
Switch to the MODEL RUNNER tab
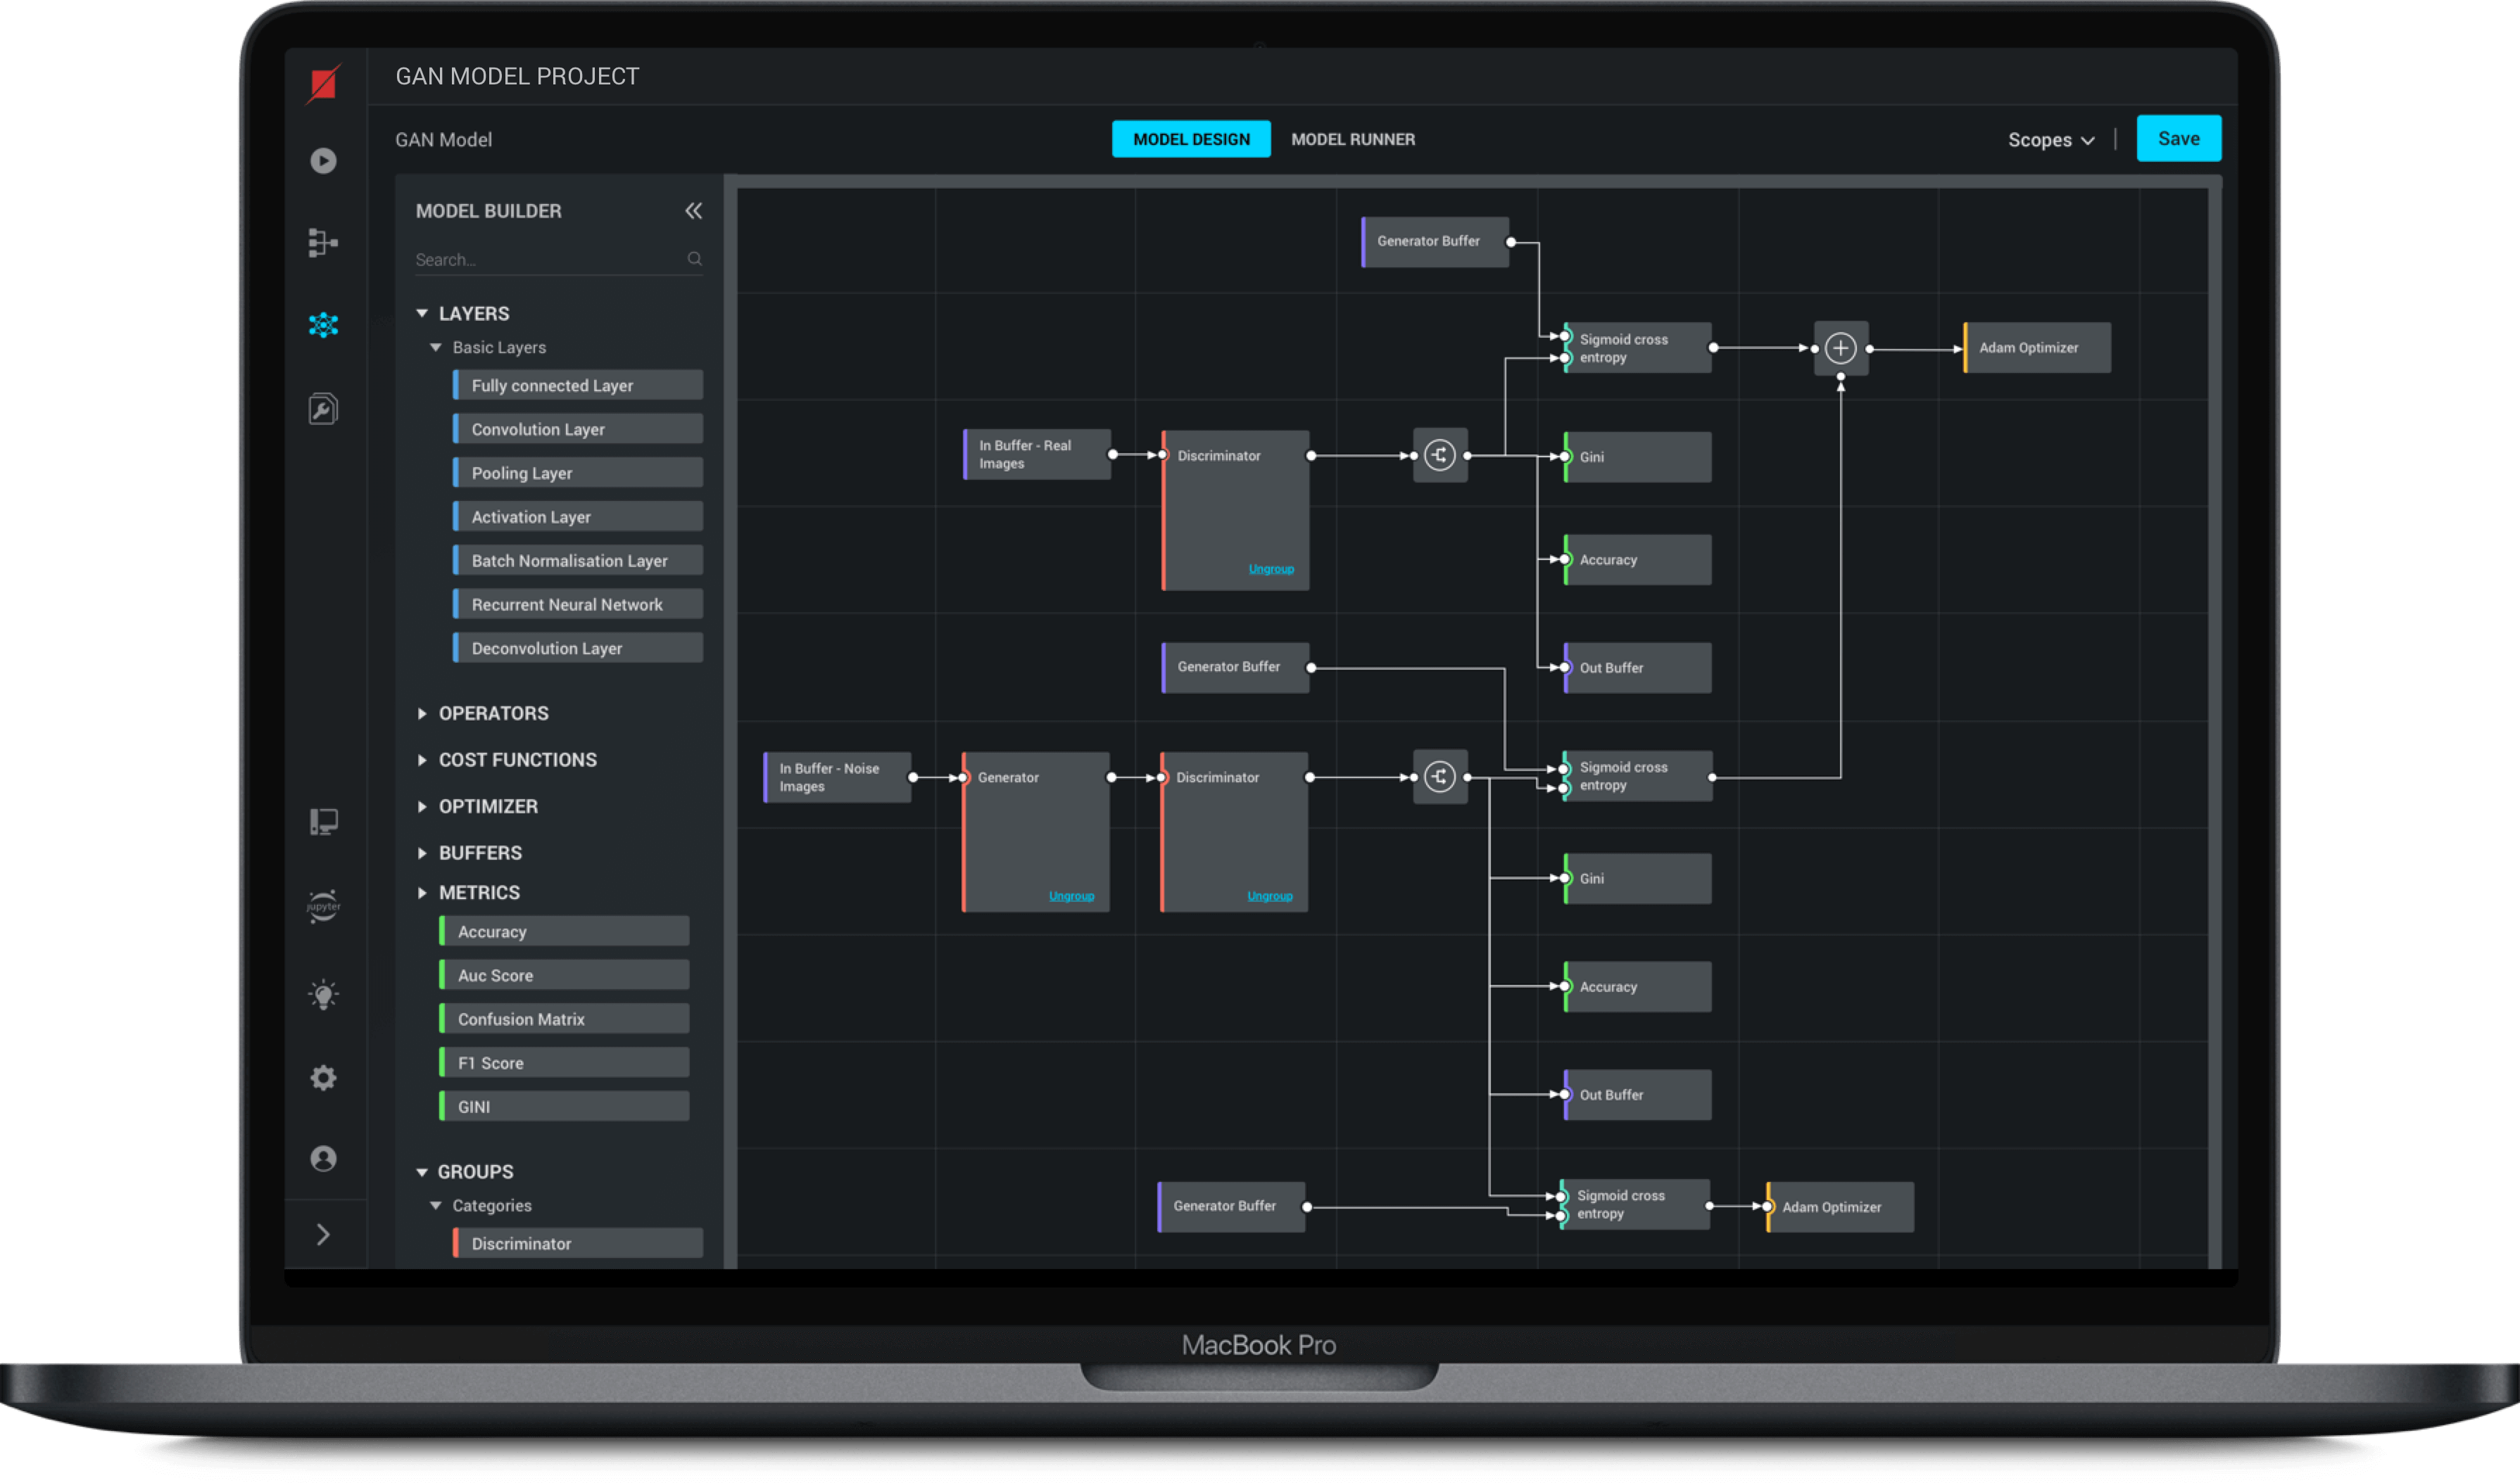tap(1353, 139)
